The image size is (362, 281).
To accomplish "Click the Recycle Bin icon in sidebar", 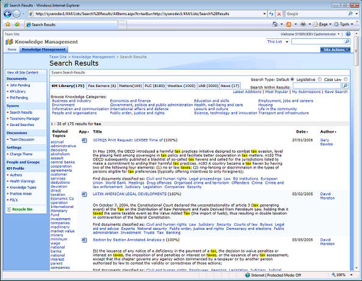I will point(9,209).
